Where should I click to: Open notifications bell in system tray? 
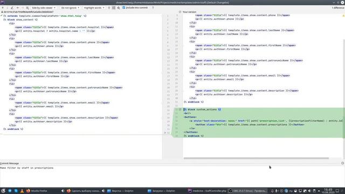point(272,191)
